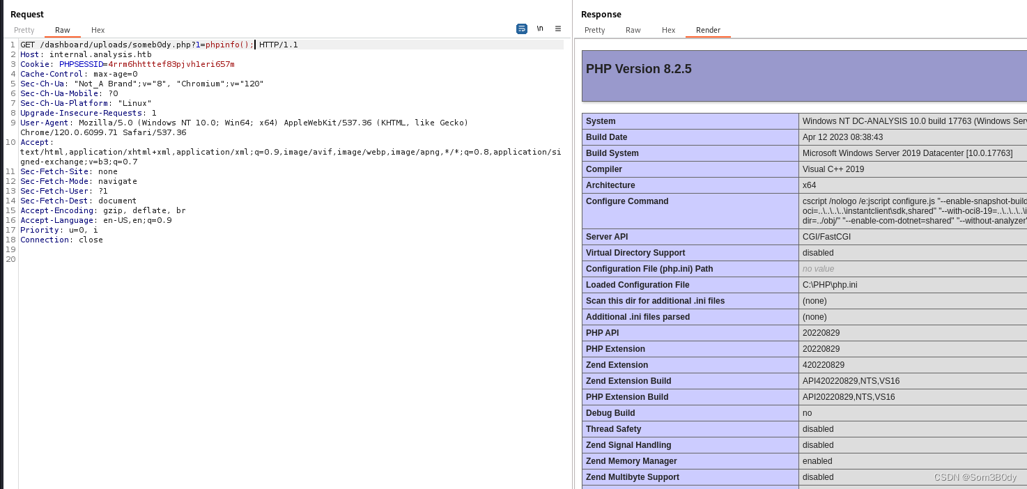
Task: Click the Host: internal.analysis.htb header line
Action: pos(86,54)
